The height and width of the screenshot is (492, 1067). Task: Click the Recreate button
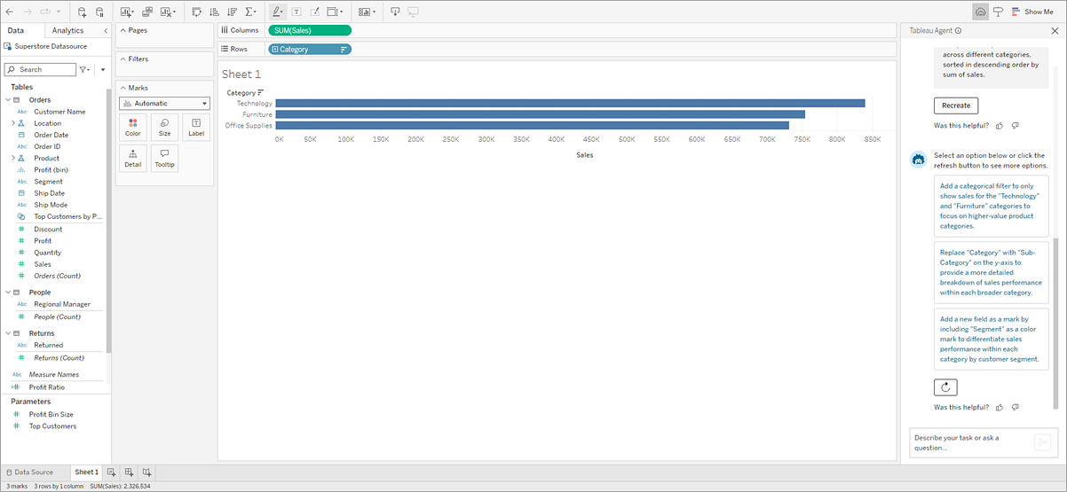tap(956, 105)
